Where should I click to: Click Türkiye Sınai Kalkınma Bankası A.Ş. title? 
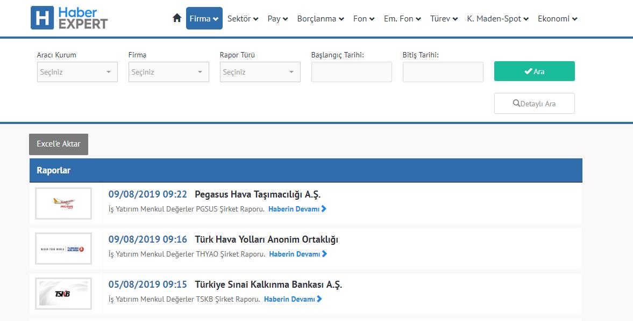pyautogui.click(x=268, y=284)
